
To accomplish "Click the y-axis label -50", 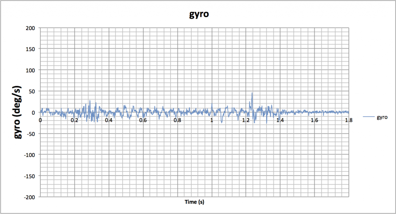I will (x=31, y=134).
